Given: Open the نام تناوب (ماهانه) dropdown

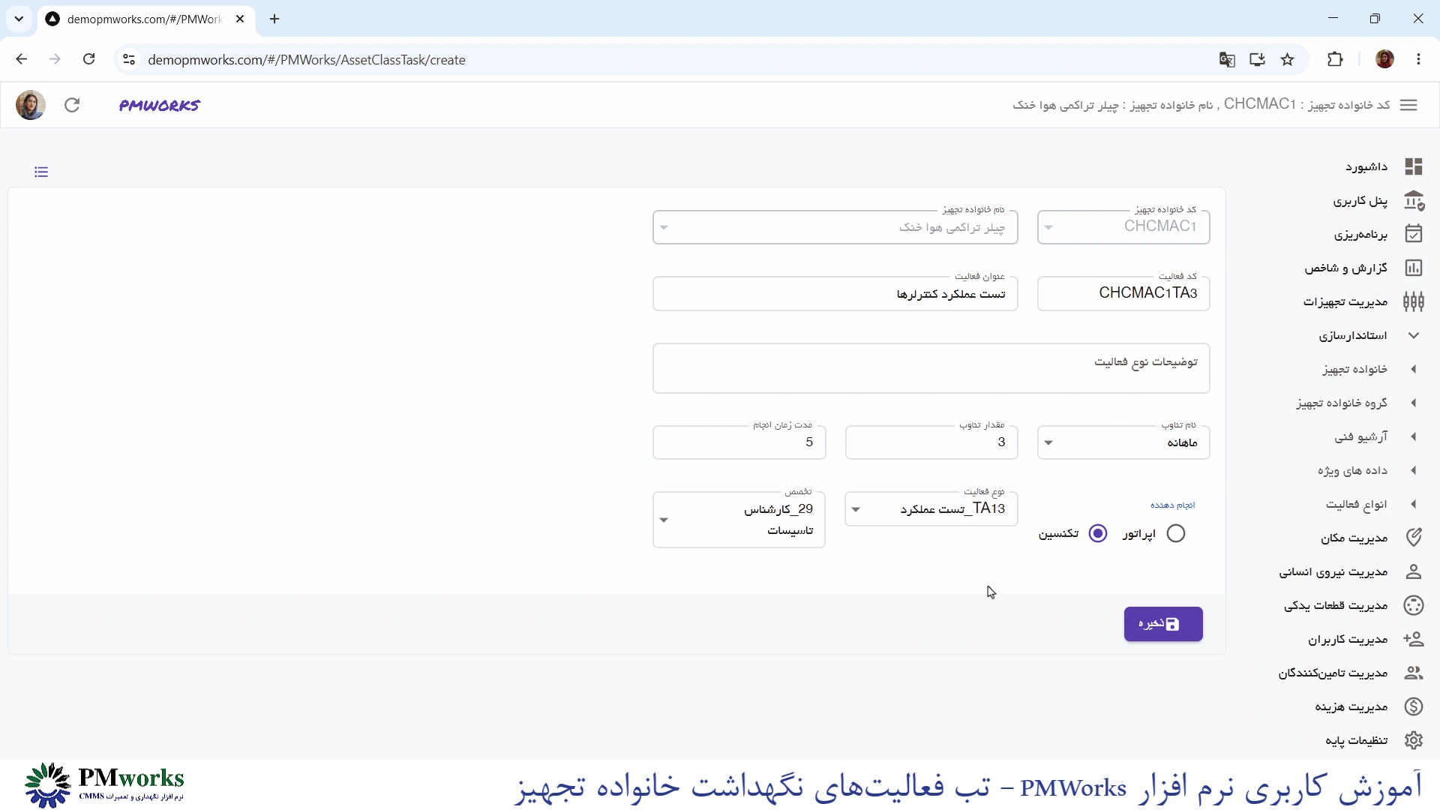Looking at the screenshot, I should pyautogui.click(x=1123, y=442).
